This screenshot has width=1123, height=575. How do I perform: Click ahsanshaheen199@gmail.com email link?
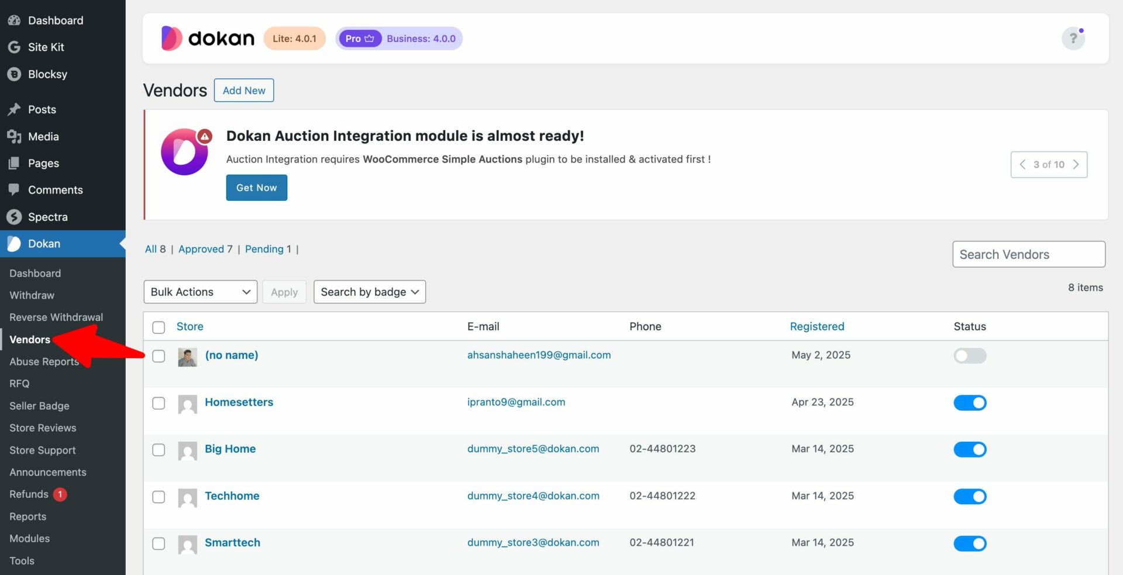539,355
